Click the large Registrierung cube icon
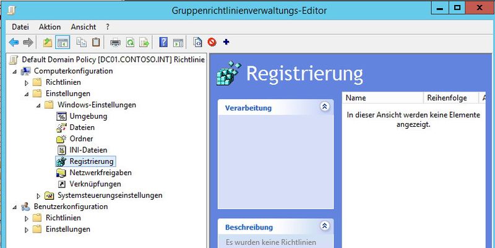 click(x=229, y=73)
